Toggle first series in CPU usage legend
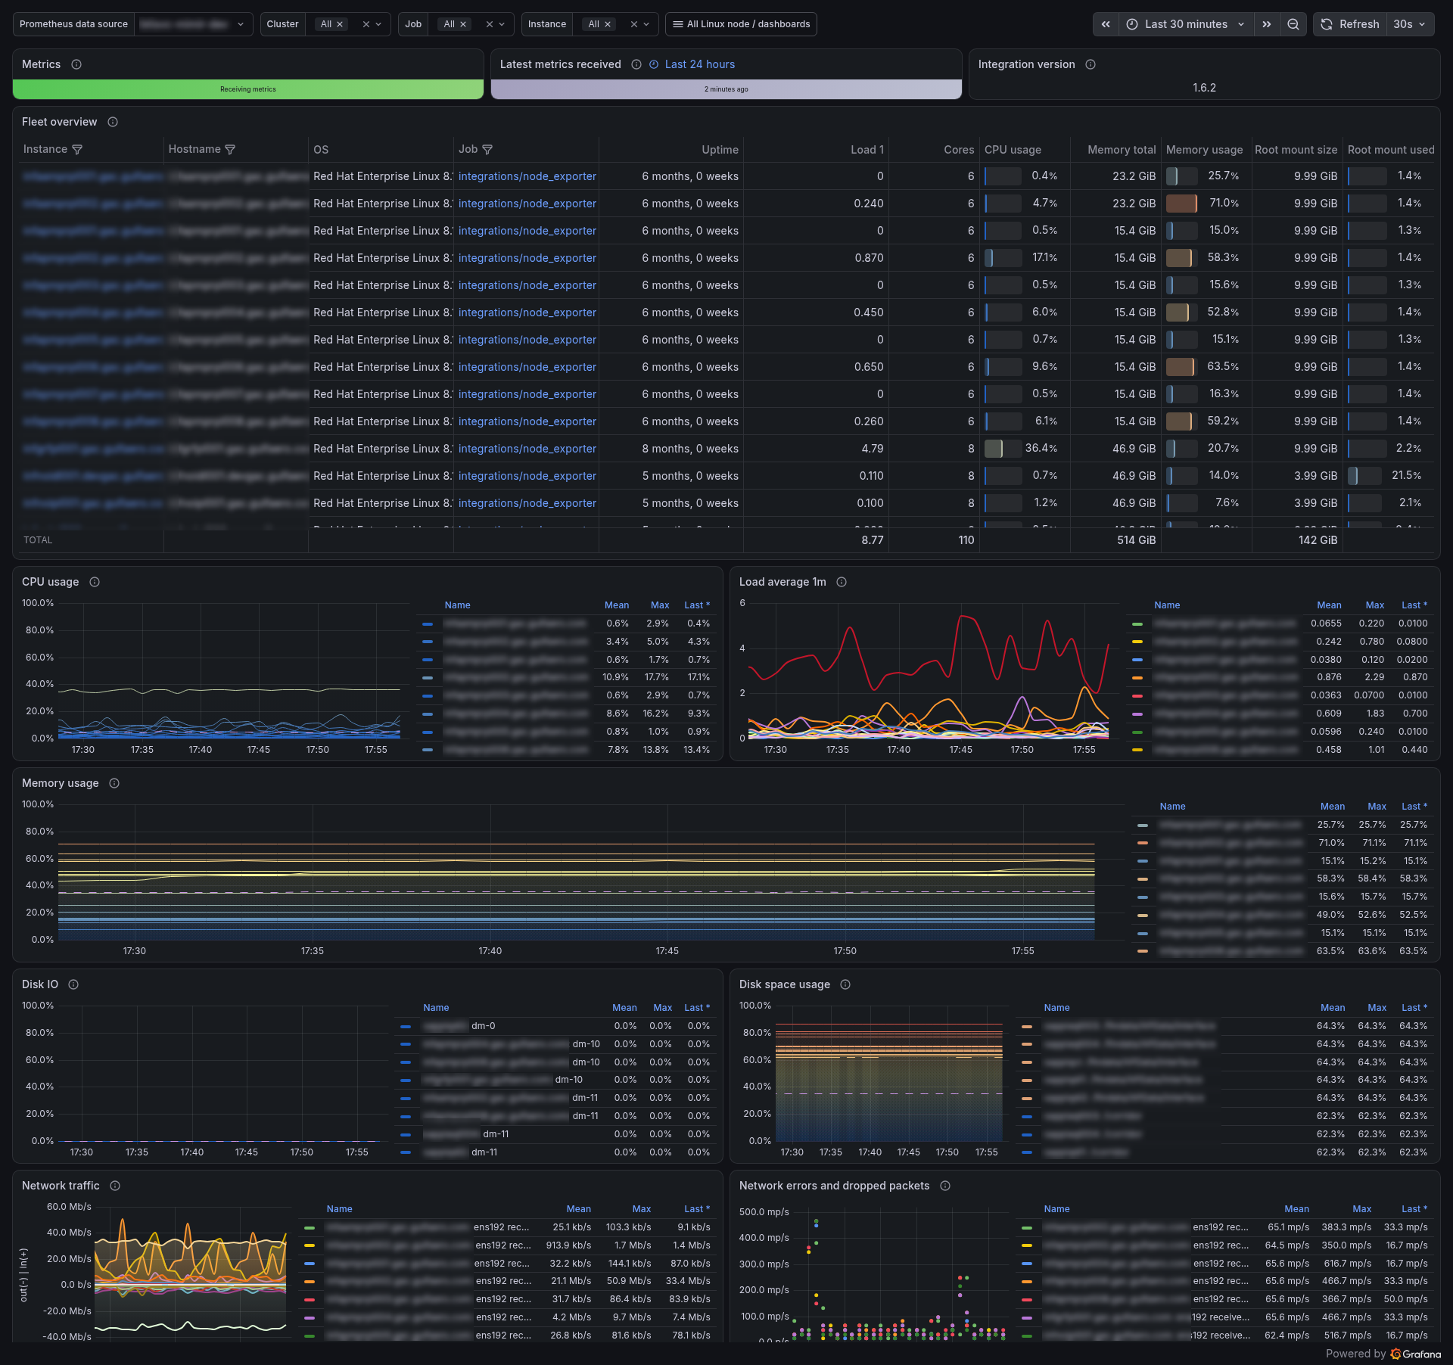The image size is (1453, 1365). [515, 623]
